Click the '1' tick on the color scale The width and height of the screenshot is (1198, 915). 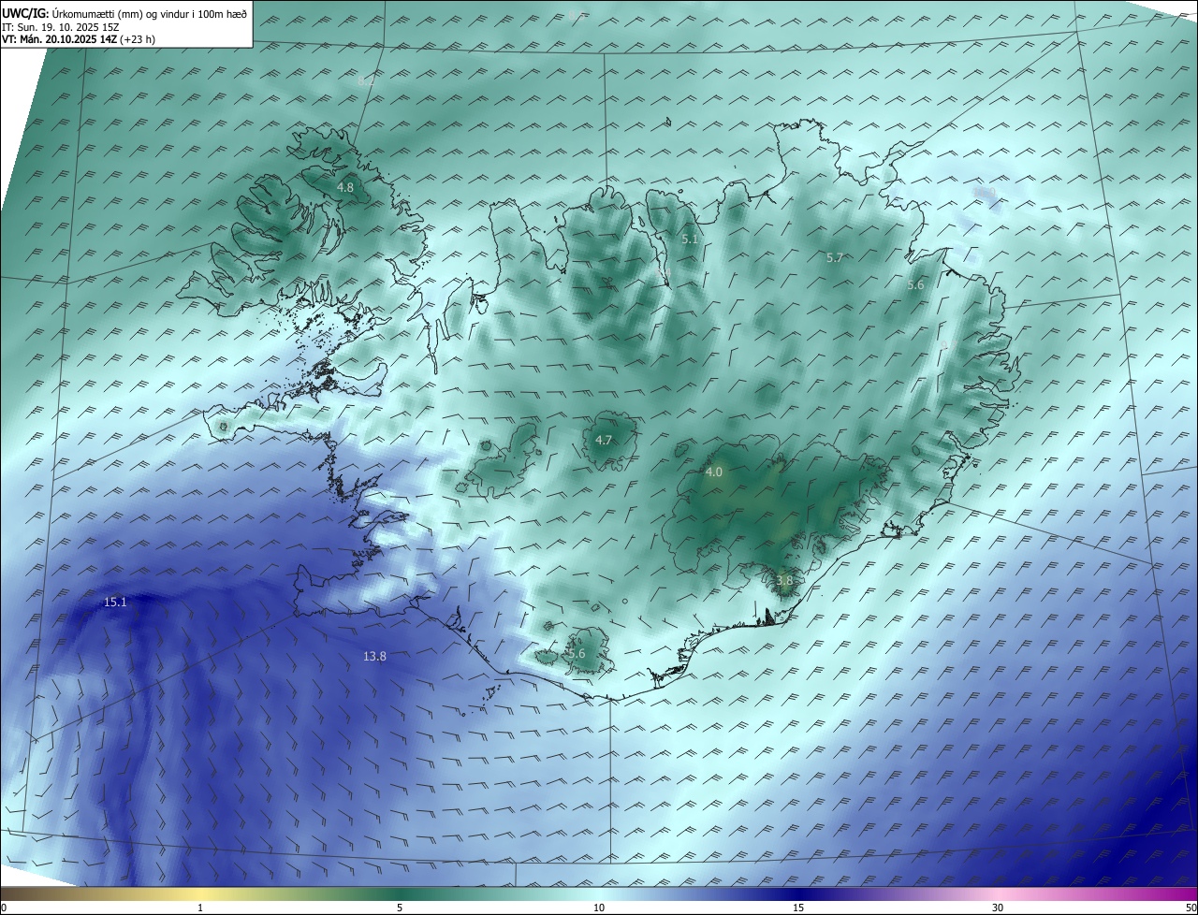point(200,908)
